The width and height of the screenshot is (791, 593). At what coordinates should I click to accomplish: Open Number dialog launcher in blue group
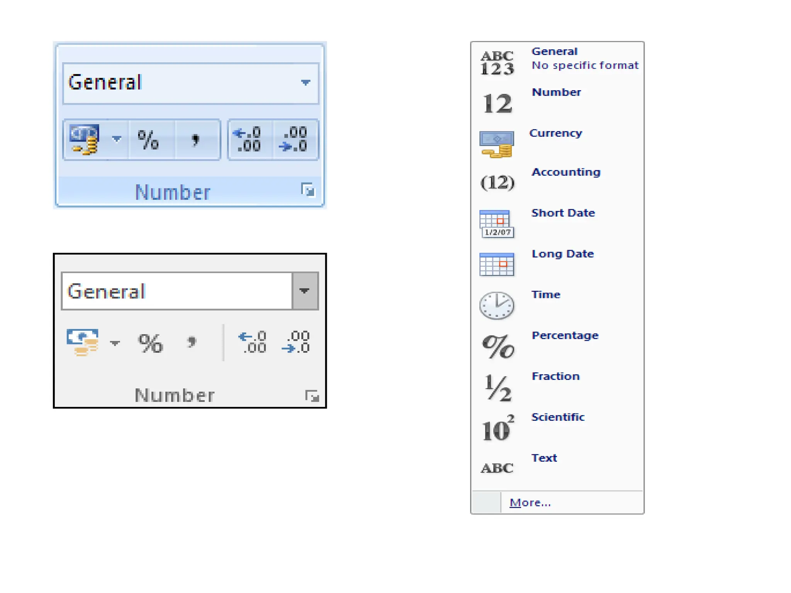308,190
